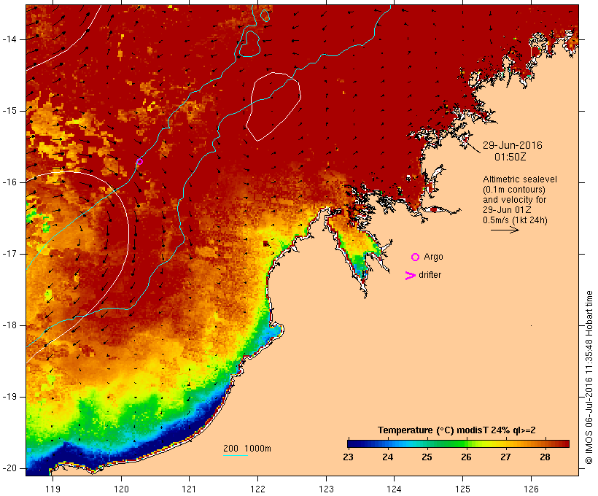Click the colorbar value 27
Viewport: 598px width, 496px height.
click(505, 457)
